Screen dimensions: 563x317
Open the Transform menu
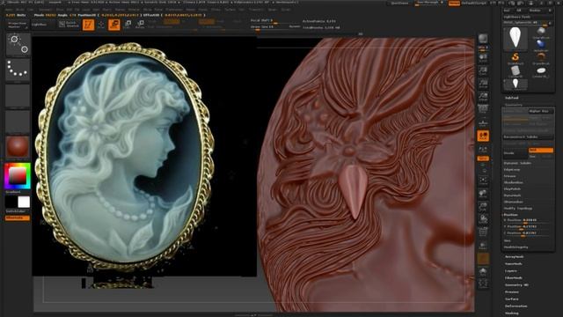tap(257, 10)
